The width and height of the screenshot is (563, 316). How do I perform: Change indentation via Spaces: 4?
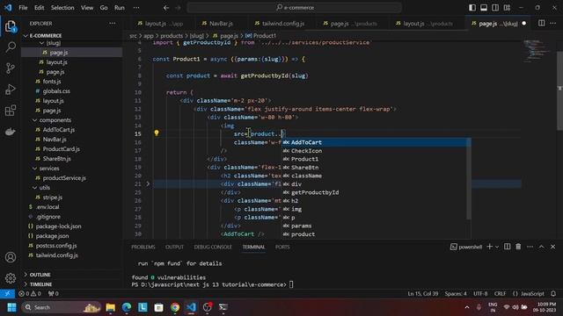[456, 293]
